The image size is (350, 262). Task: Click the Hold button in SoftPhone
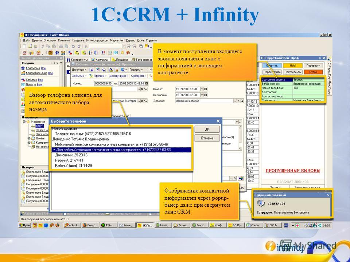[x=292, y=65]
